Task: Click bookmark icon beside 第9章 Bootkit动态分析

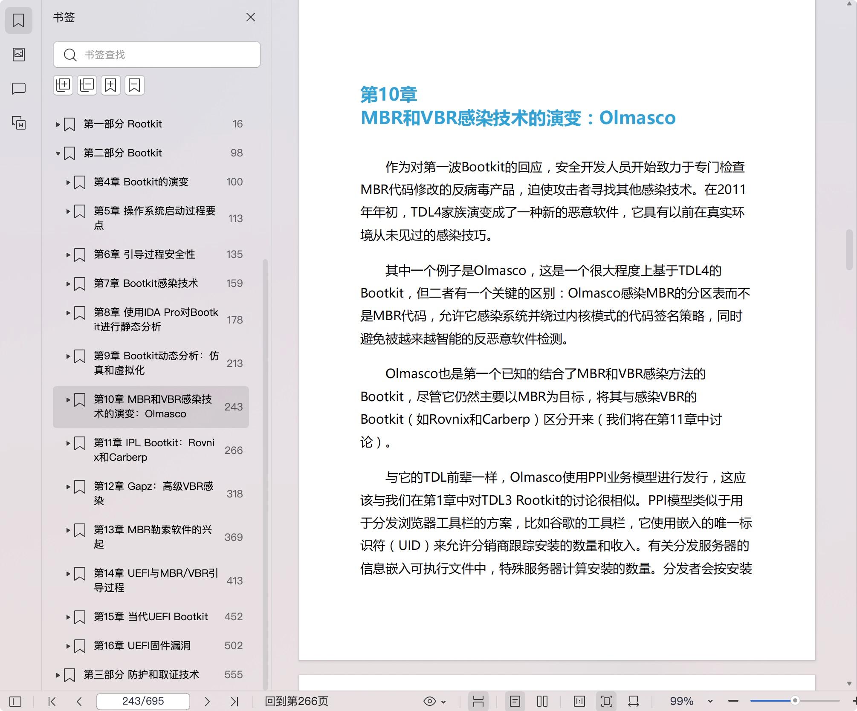Action: pyautogui.click(x=80, y=356)
